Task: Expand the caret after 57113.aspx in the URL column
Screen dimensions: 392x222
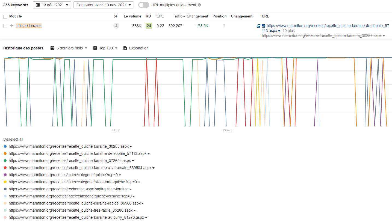Action: coord(279,31)
